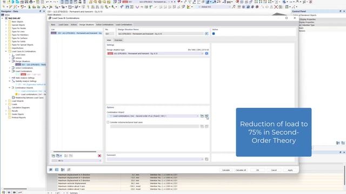Screen dimensions: 346x194
Task: Click the open-file icon in main toolbar
Action: 9,2
